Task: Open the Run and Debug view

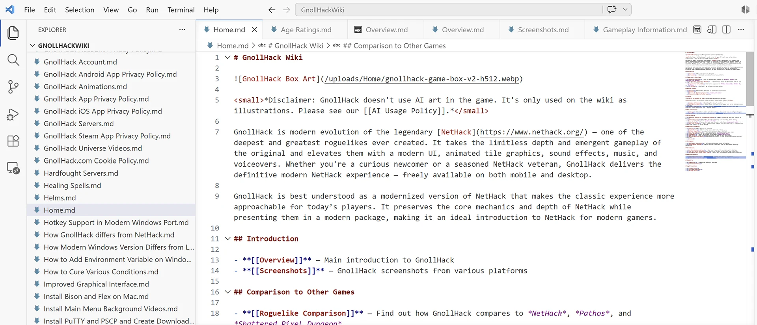Action: [13, 114]
